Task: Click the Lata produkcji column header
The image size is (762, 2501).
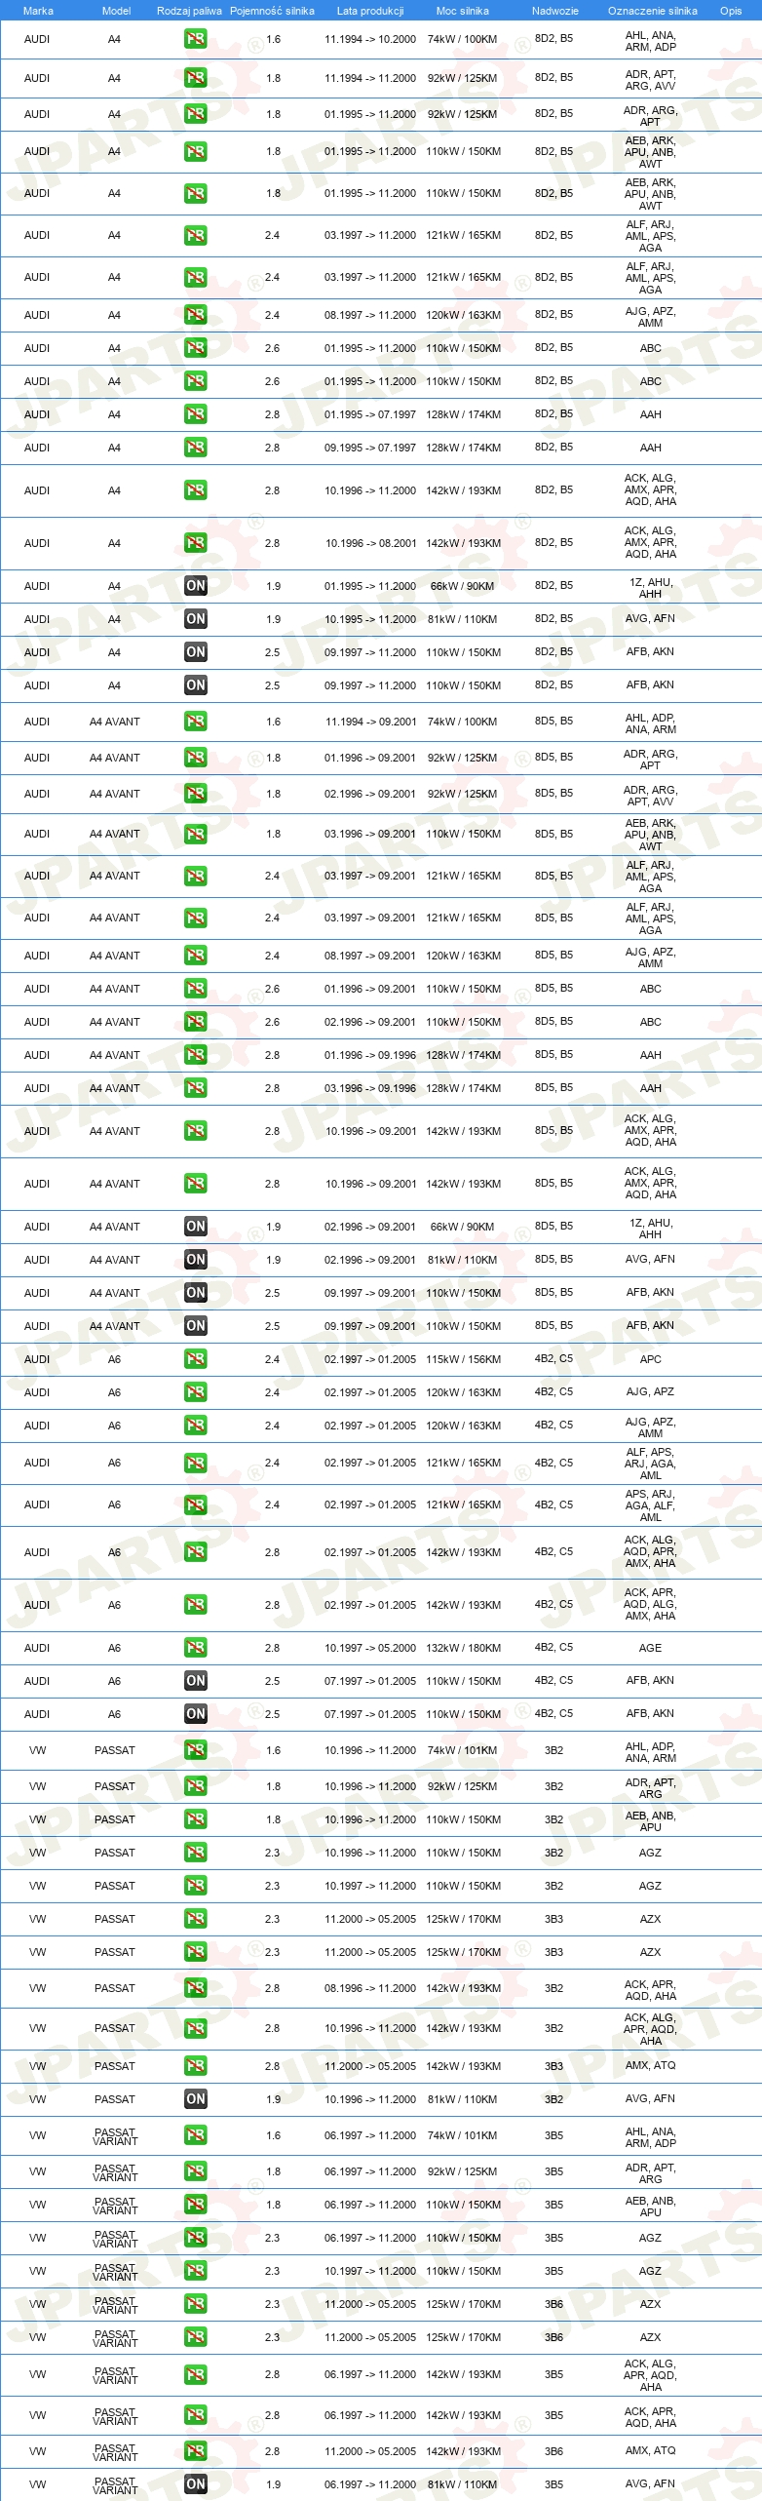Action: (x=370, y=11)
